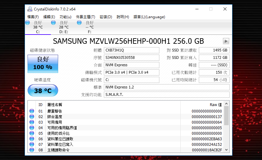Image resolution: width=262 pixels, height=160 pixels.
Task: Click the status orb for attribute 05
Action: coord(32,133)
